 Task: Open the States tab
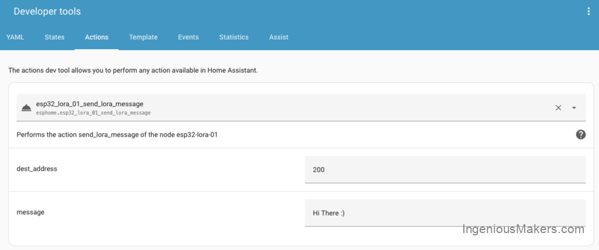point(54,37)
